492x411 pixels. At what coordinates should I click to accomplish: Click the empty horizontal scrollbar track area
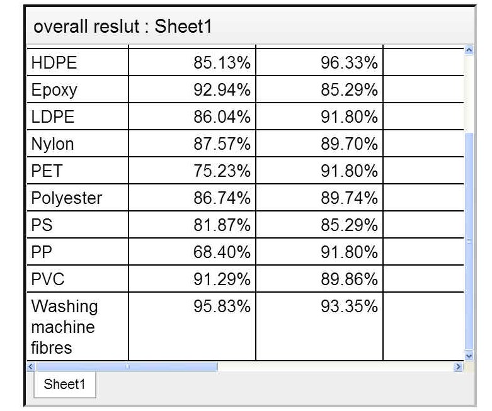(336, 366)
